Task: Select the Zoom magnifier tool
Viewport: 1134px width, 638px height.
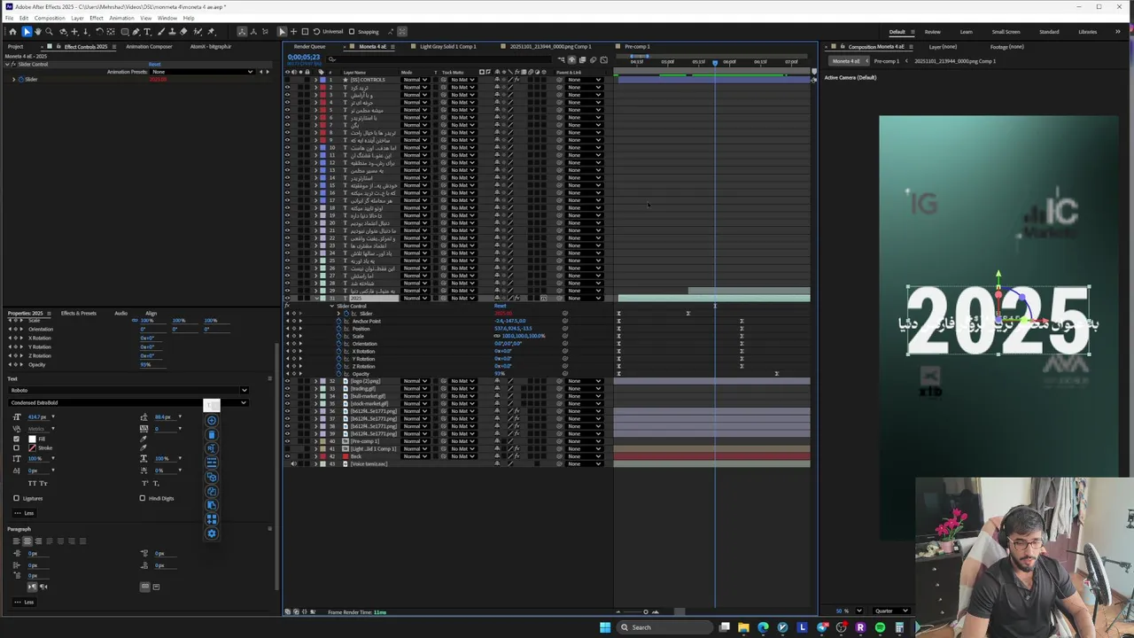Action: (49, 31)
